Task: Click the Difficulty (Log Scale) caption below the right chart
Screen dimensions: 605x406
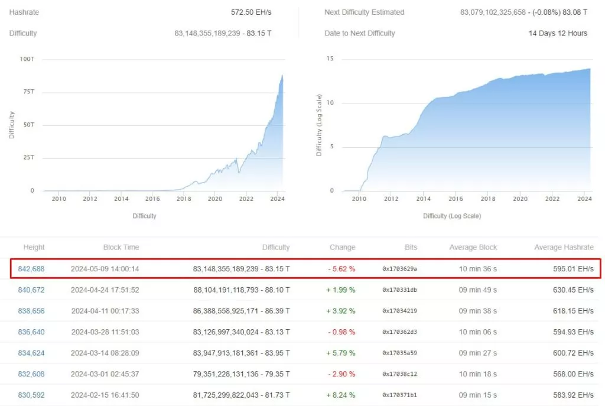Action: [452, 216]
